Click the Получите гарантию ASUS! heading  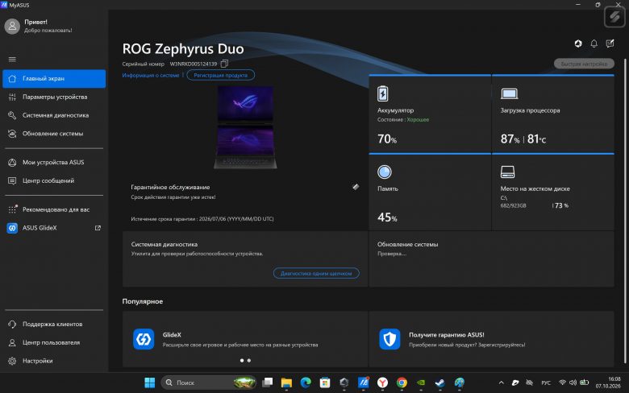point(447,335)
